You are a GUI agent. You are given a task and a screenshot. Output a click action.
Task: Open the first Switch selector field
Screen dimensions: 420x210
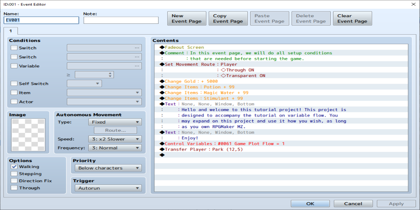(x=104, y=48)
